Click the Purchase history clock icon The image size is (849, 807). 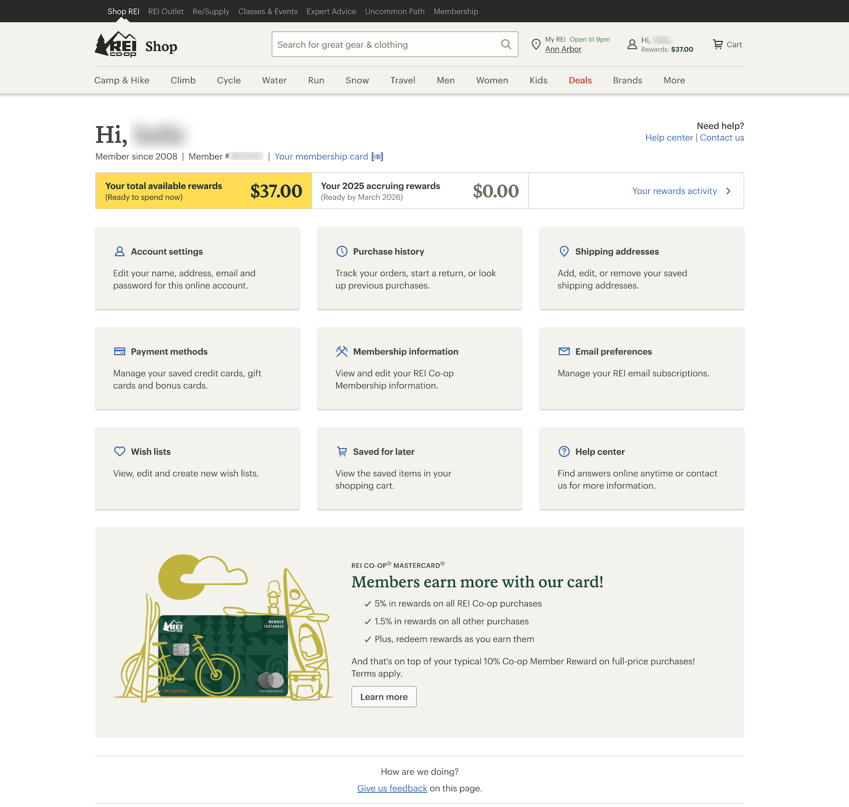[x=342, y=251]
